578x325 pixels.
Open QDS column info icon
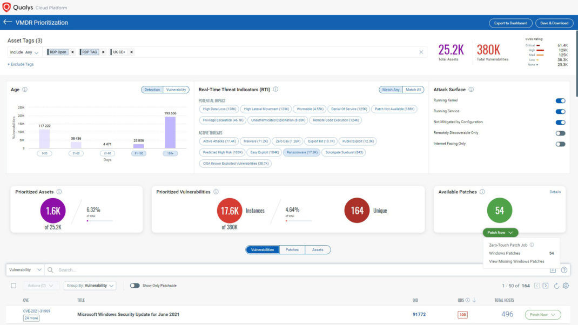pos(467,300)
